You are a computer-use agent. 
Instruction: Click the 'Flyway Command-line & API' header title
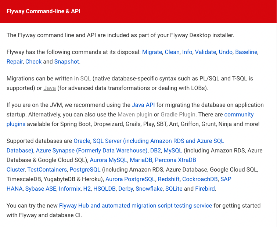click(x=43, y=11)
